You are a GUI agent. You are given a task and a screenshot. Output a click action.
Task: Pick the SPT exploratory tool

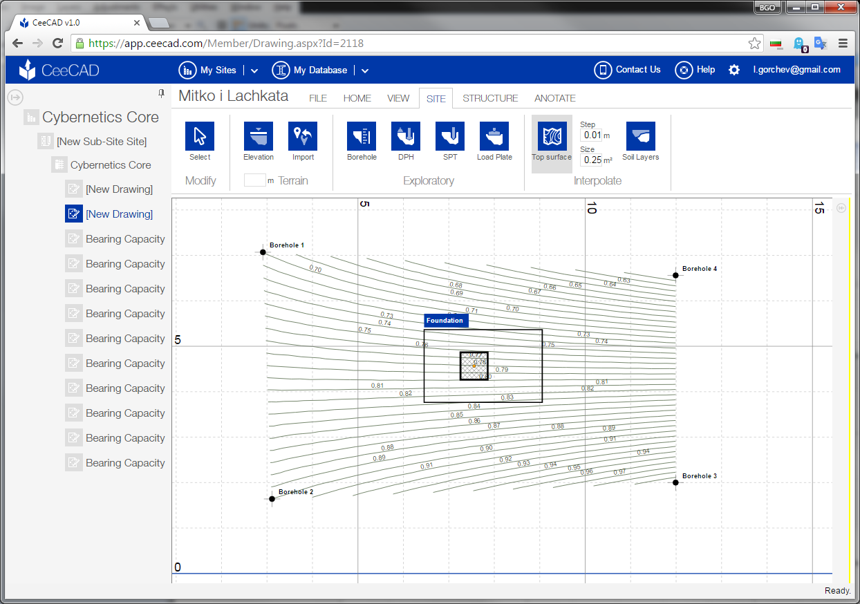[450, 136]
